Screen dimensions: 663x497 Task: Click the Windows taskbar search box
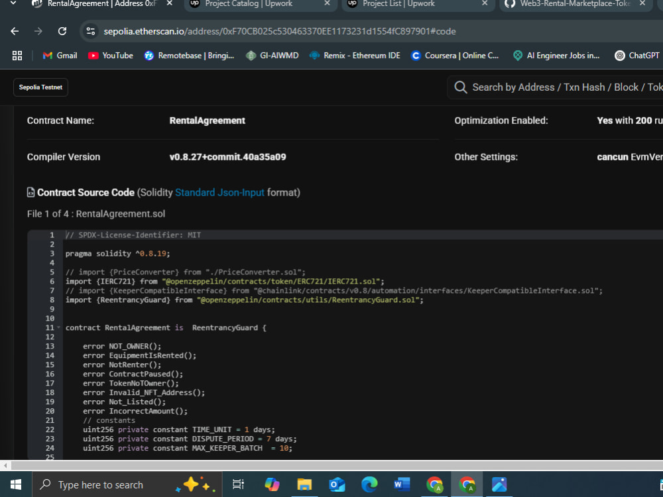[127, 484]
